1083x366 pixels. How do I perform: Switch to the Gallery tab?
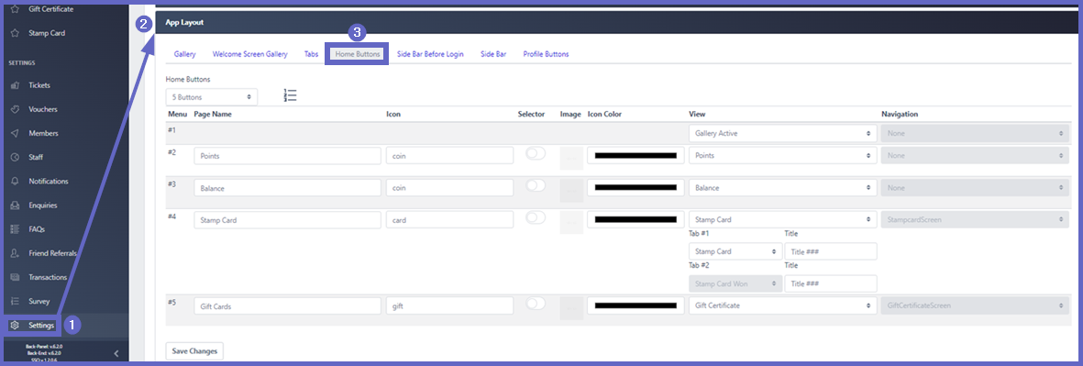coord(184,54)
